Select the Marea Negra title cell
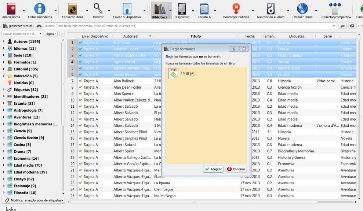 (x=165, y=196)
